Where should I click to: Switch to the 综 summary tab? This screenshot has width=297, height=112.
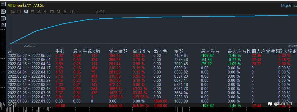click(13, 12)
